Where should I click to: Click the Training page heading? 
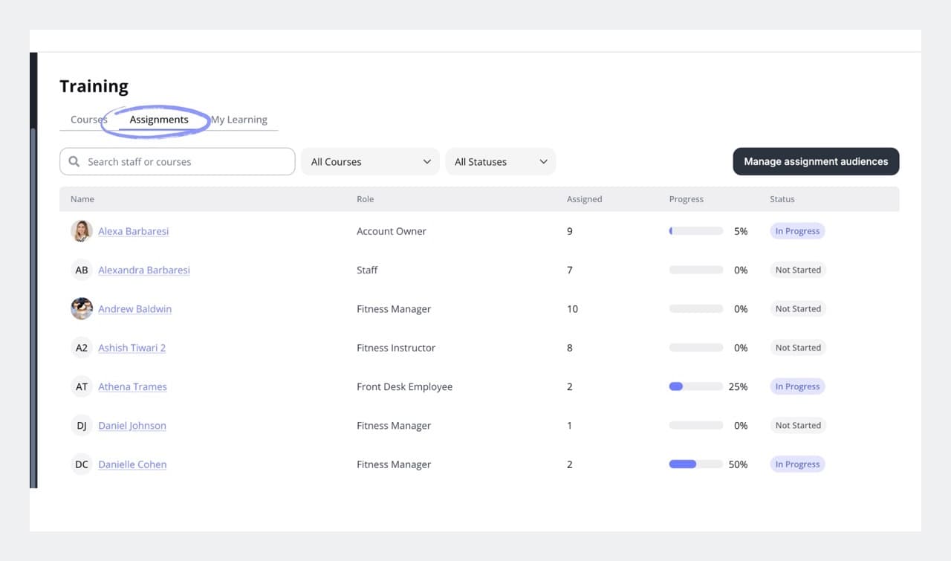(x=94, y=86)
